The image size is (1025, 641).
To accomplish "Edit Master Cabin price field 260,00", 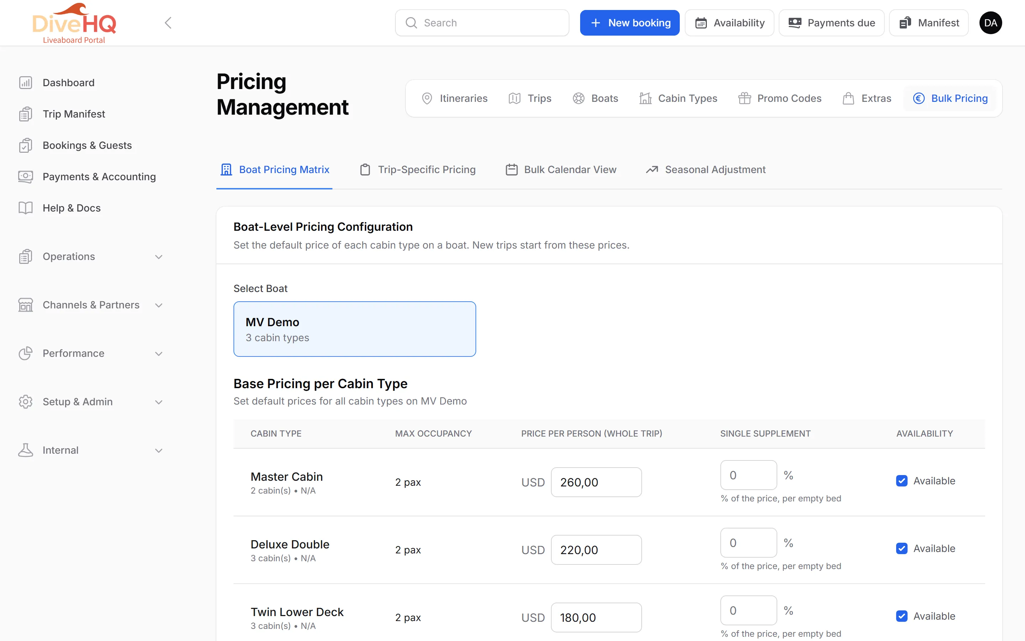I will click(x=596, y=482).
